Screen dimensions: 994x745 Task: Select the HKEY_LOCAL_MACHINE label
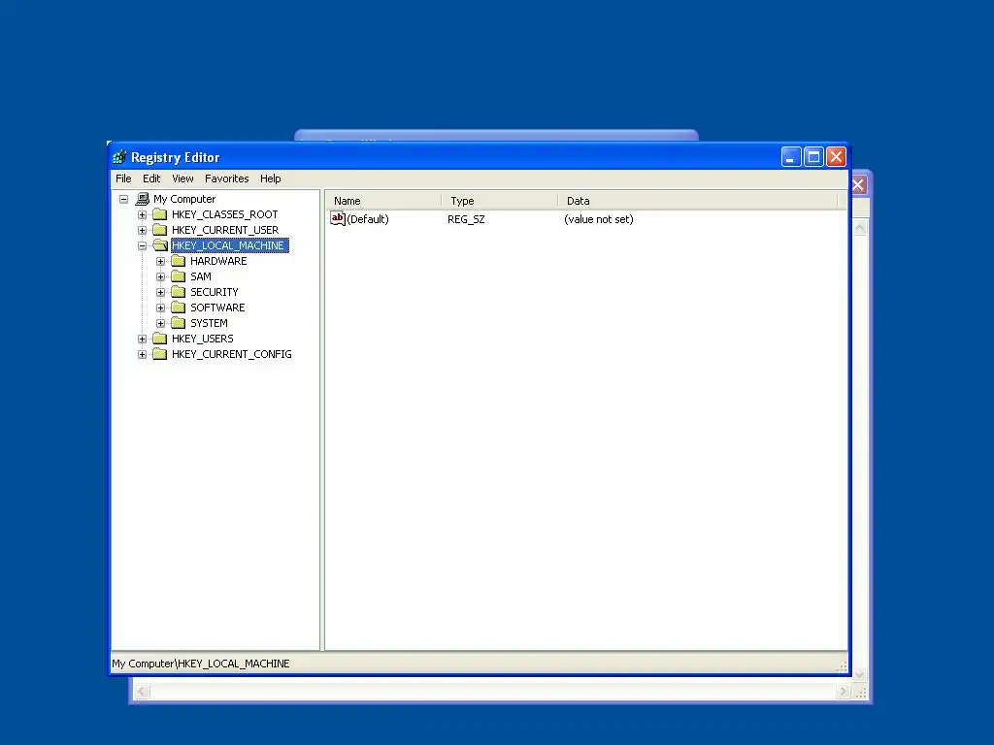point(229,245)
